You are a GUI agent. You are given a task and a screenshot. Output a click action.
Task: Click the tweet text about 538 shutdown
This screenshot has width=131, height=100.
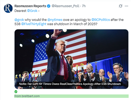(69, 22)
